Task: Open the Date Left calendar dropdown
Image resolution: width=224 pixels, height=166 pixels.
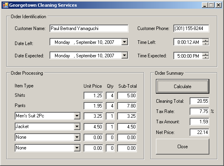Action: (125, 42)
